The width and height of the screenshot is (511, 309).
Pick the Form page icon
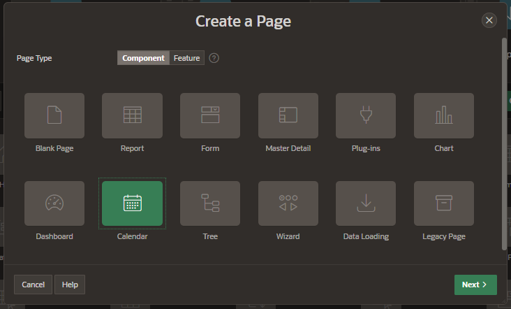point(210,115)
